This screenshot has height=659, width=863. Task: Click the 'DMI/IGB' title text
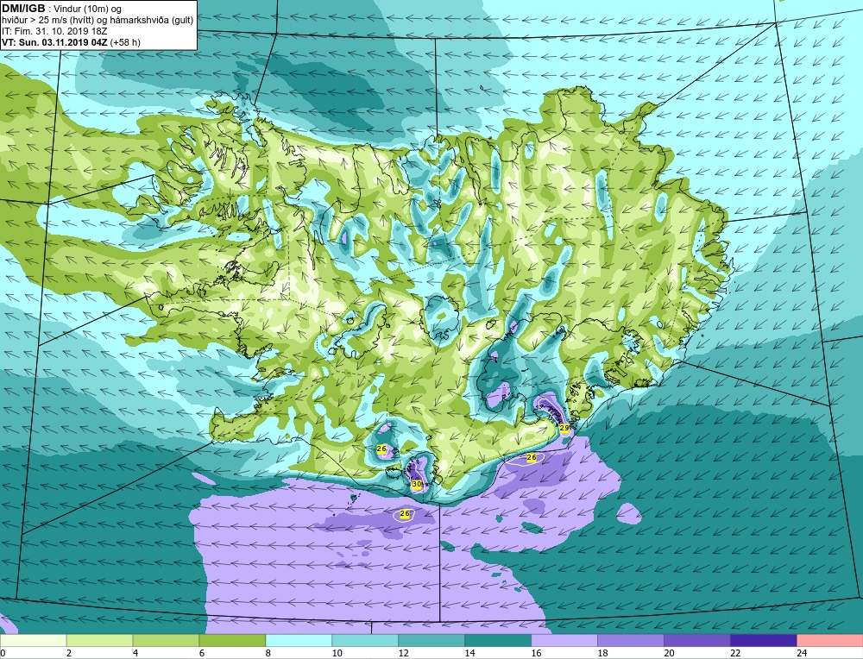click(23, 9)
